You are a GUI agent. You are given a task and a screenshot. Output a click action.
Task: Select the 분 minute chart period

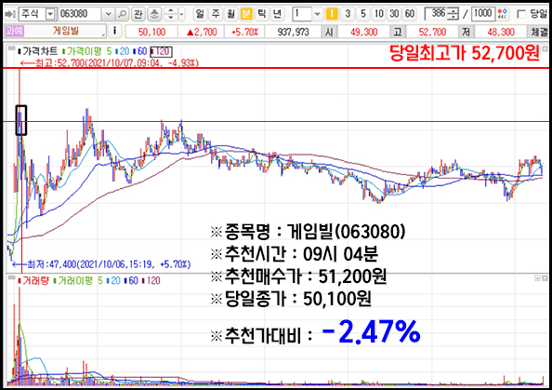pyautogui.click(x=246, y=14)
